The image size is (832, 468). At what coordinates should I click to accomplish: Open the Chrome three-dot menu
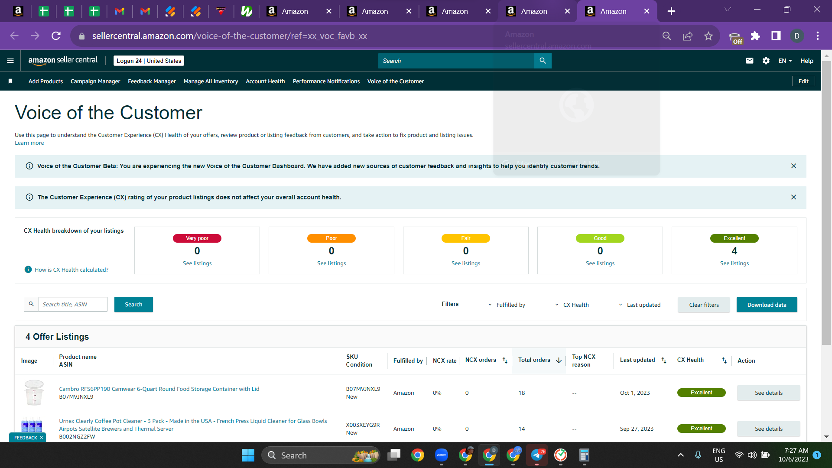point(818,36)
